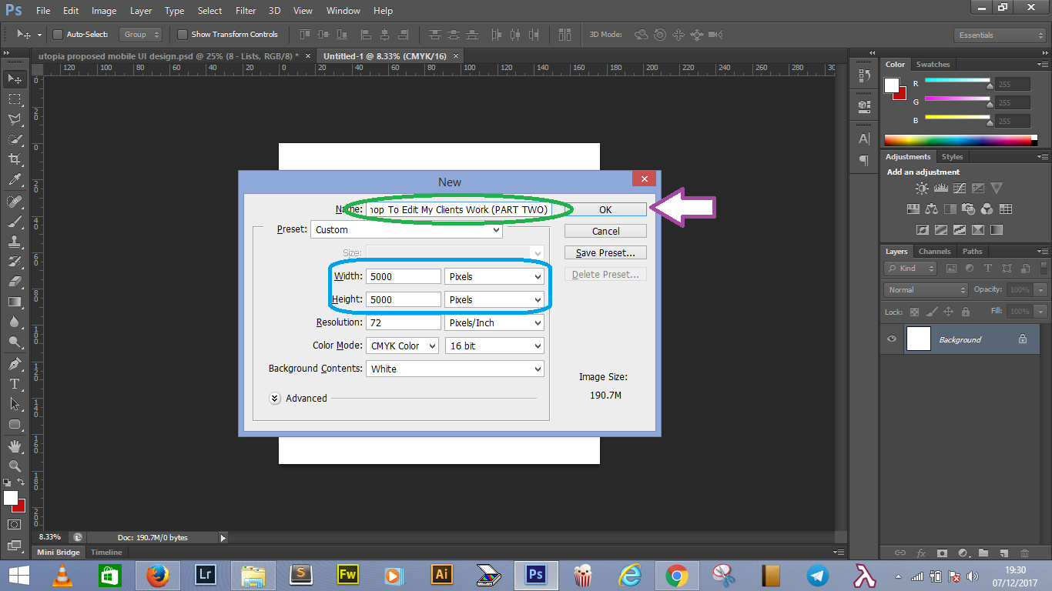Expand the Advanced section
Screen dimensions: 1052x591
(x=275, y=398)
